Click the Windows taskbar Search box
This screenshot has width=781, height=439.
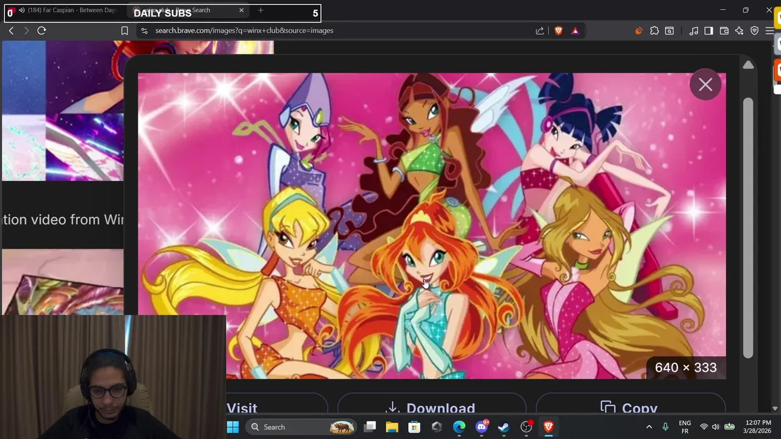302,427
